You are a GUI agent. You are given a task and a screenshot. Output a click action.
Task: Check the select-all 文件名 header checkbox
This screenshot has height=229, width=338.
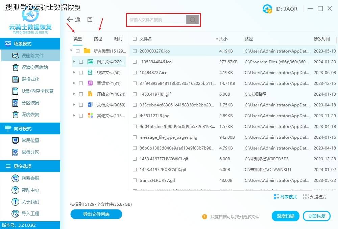pos(135,39)
